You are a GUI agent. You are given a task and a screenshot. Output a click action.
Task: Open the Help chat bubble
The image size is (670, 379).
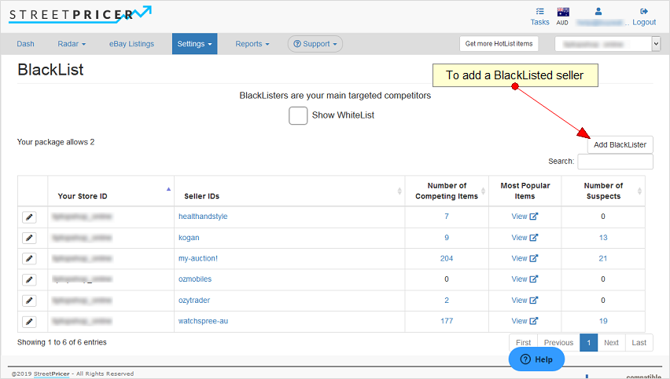(536, 359)
